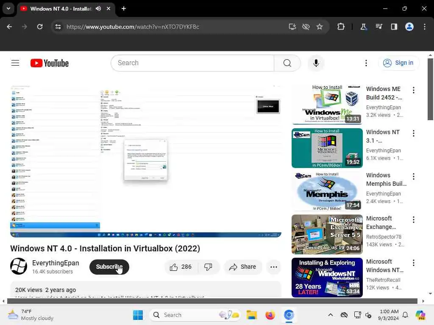Open the EverythingEpan channel avatar
The width and height of the screenshot is (434, 325).
coord(19,267)
